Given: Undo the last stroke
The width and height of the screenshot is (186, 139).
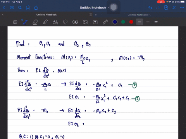Looking at the screenshot, I should 150,8.
